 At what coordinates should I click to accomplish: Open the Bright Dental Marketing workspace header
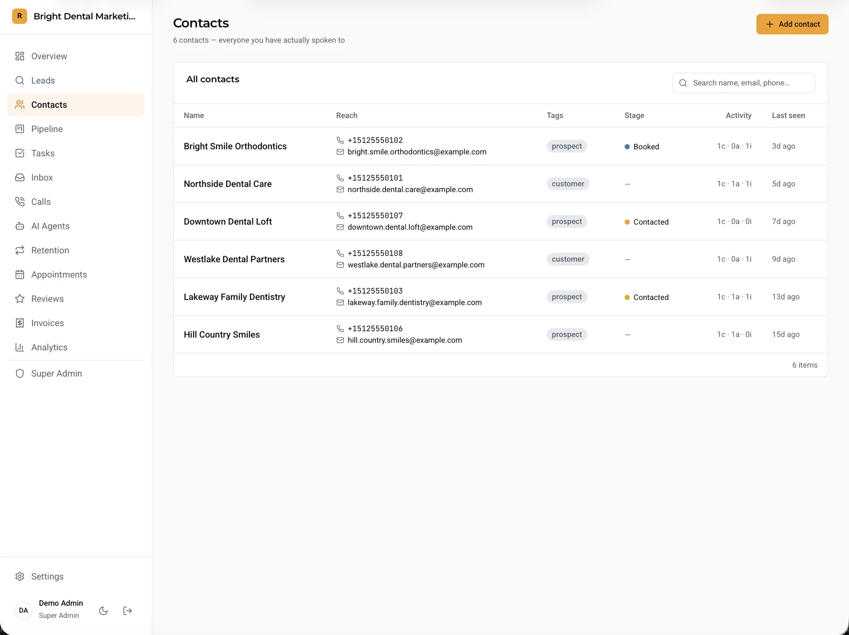pos(76,16)
